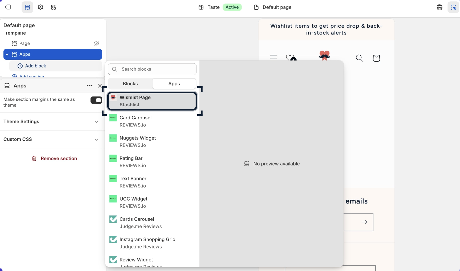The image size is (460, 271).
Task: Select the Card Carousel REVIEWS.io block
Action: (152, 121)
